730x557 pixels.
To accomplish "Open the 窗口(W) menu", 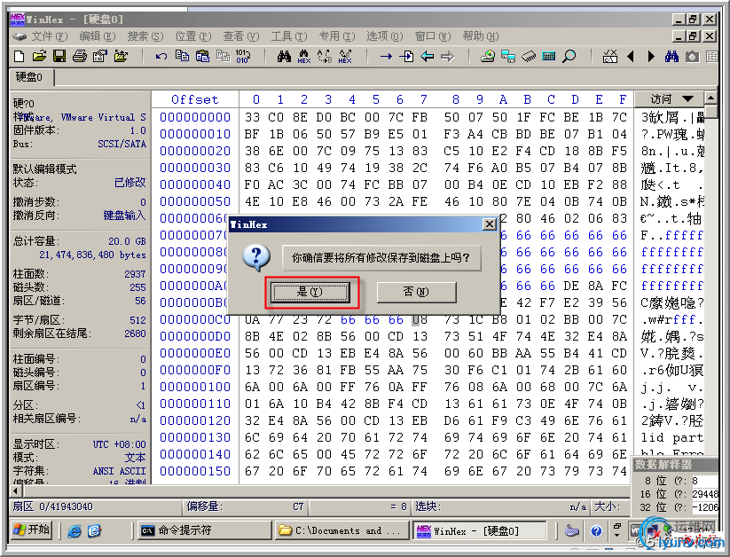I will tap(433, 36).
